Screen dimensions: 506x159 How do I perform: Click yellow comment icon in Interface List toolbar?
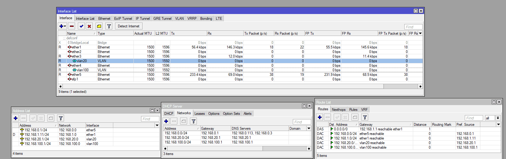(99, 26)
